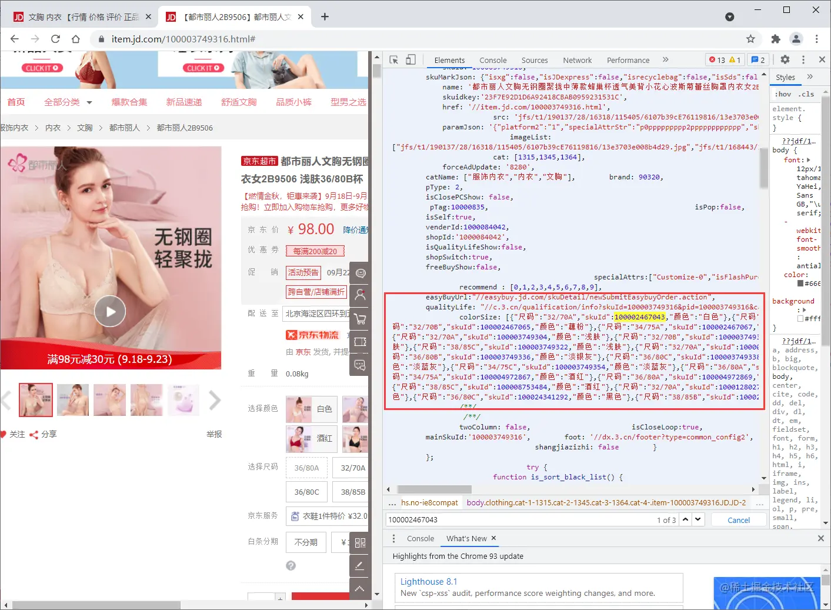Click the customer service headset sidebar icon
Image resolution: width=831 pixels, height=610 pixels.
coord(360,273)
